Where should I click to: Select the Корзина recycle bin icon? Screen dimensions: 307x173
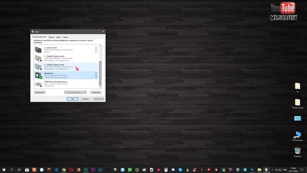297,152
